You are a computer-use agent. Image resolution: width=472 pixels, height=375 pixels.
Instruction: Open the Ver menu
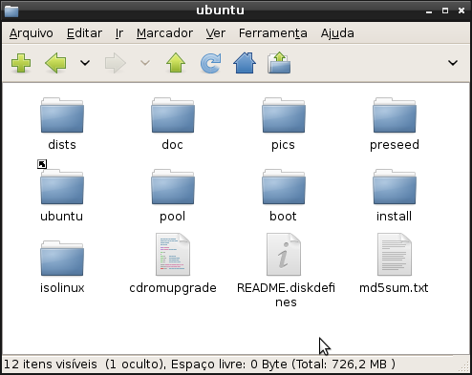(x=216, y=33)
